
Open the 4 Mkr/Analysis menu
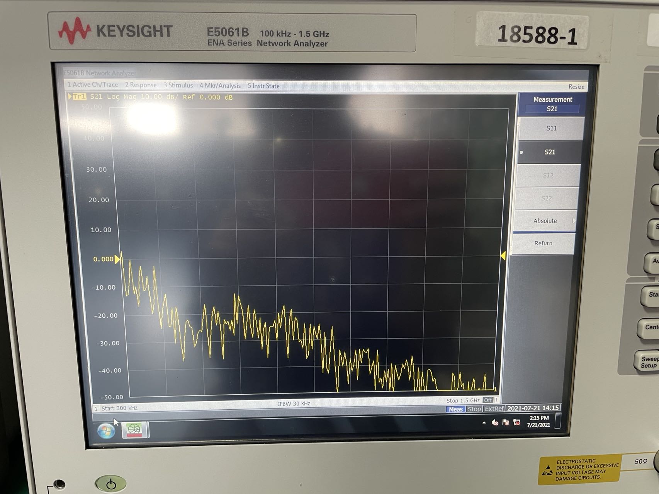(220, 86)
